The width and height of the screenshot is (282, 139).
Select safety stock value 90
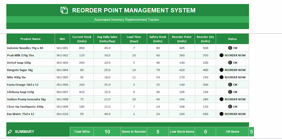pyautogui.click(x=158, y=48)
